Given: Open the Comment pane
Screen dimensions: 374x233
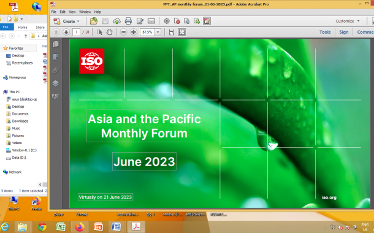Looking at the screenshot, I should [365, 32].
